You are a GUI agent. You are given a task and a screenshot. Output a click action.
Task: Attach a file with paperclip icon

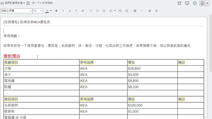150,11
